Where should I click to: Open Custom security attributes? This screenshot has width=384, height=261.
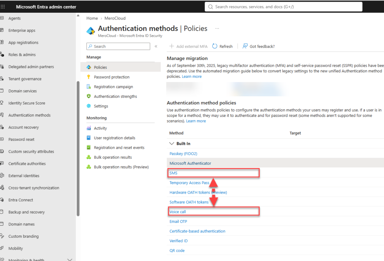tap(31, 151)
